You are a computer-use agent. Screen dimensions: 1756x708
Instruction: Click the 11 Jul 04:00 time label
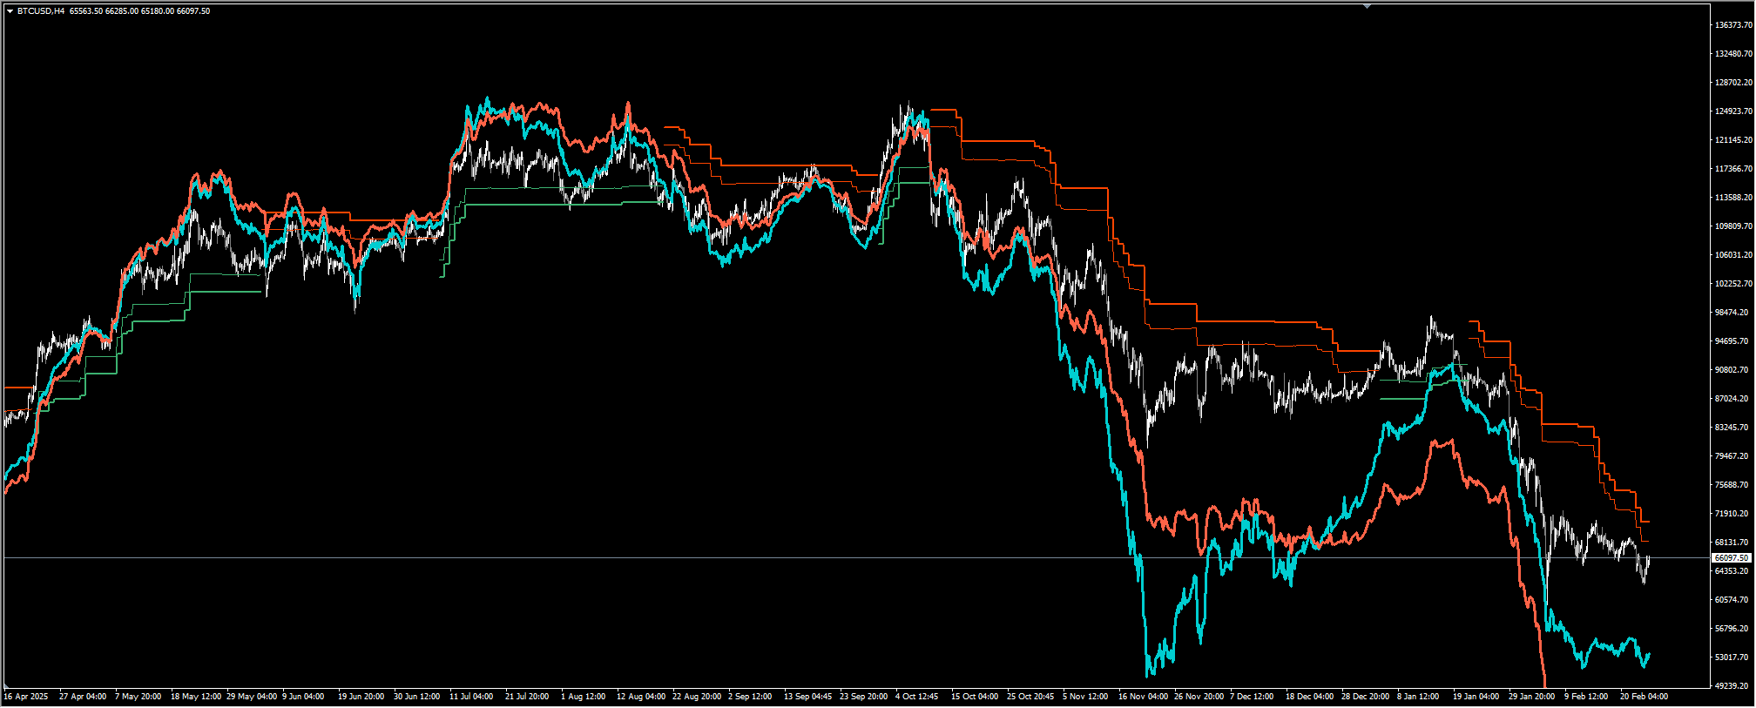471,697
